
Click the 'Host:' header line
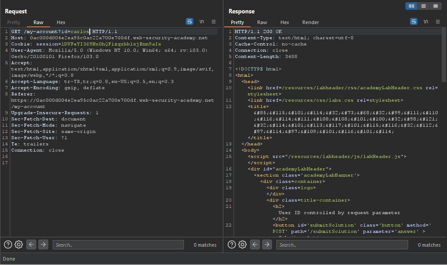click(109, 38)
